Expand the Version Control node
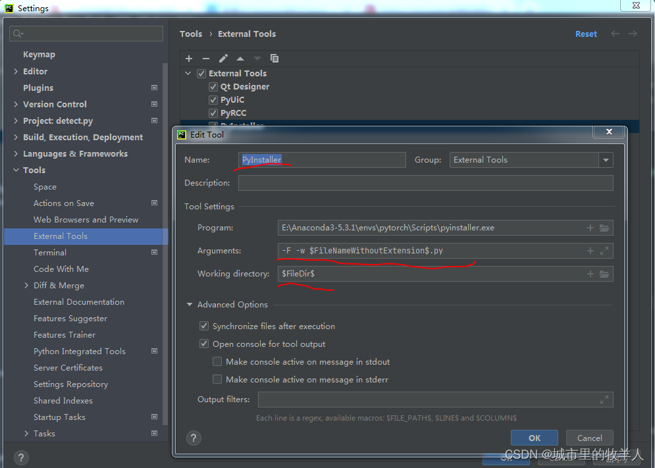Screen dimensions: 655x468 [x=16, y=104]
